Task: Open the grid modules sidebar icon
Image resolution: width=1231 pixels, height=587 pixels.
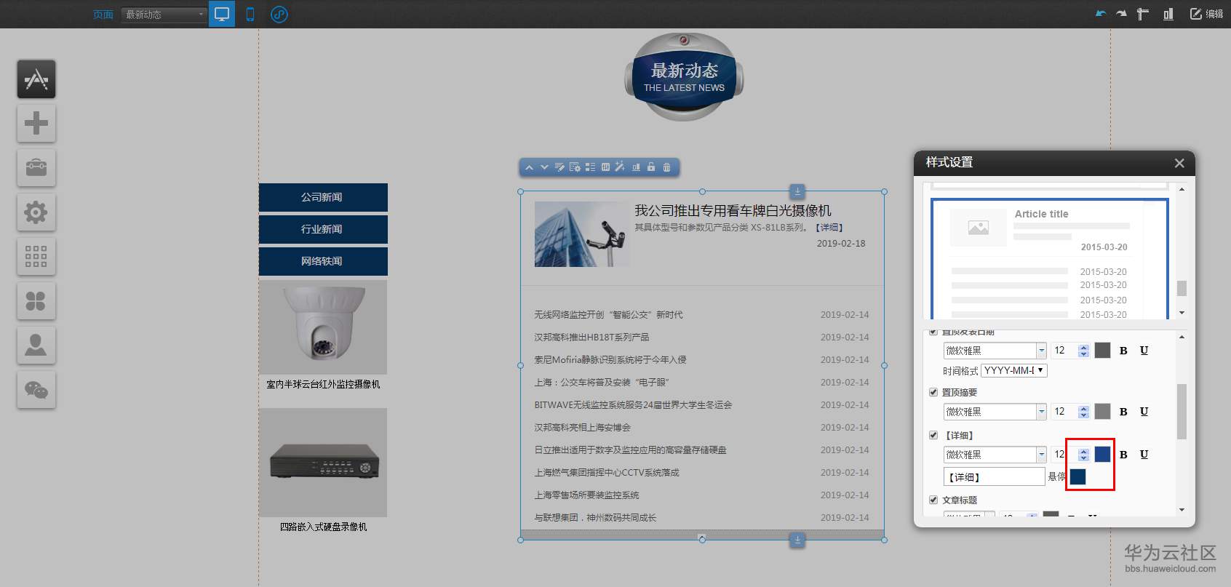Action: tap(36, 257)
